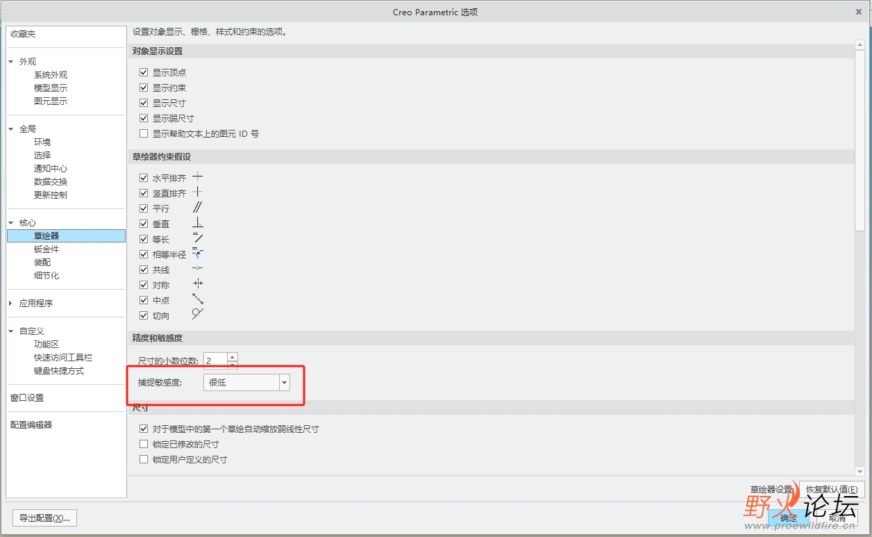Open 选择 settings page

tap(42, 156)
